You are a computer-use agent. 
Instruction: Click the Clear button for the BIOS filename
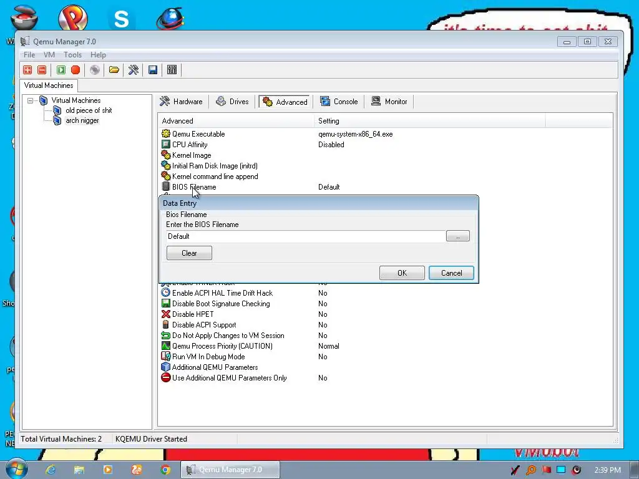[x=189, y=253]
